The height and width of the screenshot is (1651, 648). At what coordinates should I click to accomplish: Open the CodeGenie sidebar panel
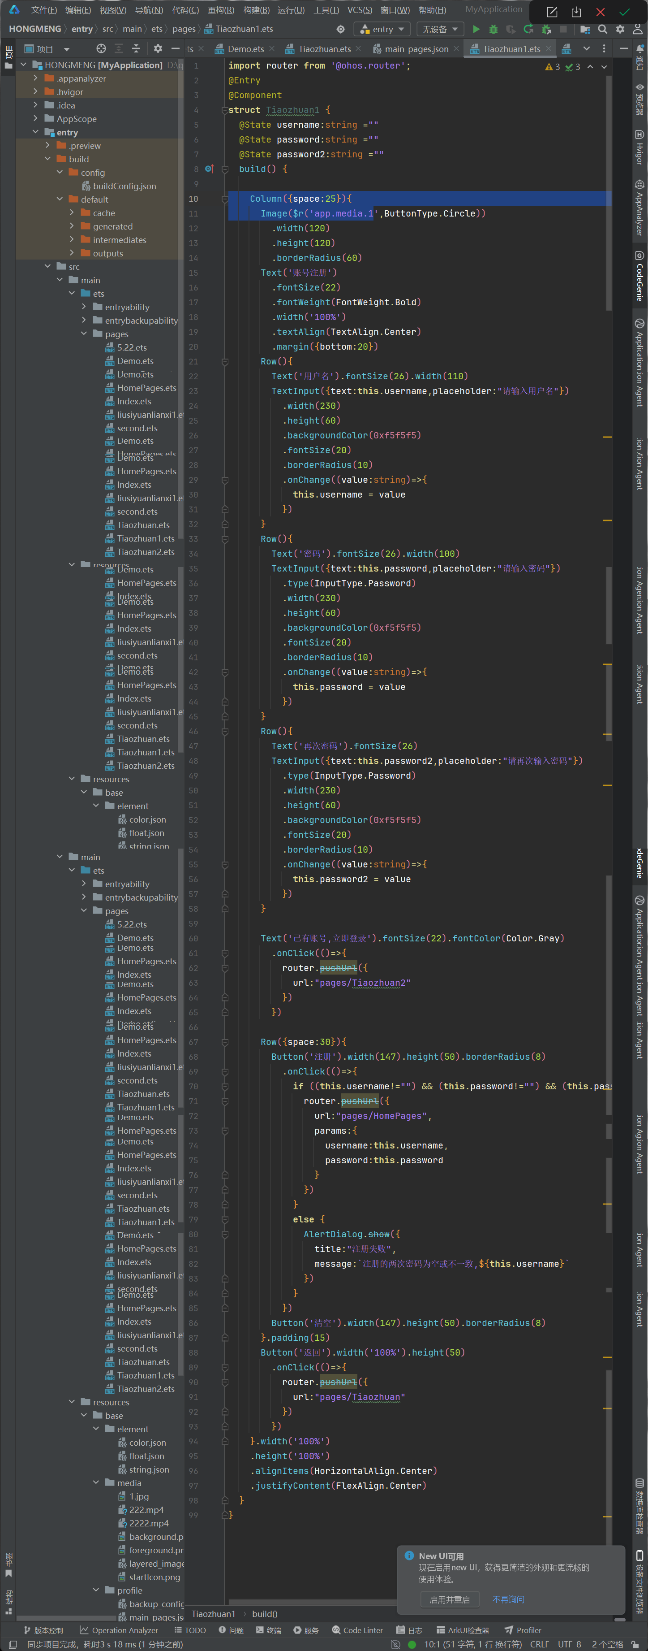pyautogui.click(x=639, y=276)
